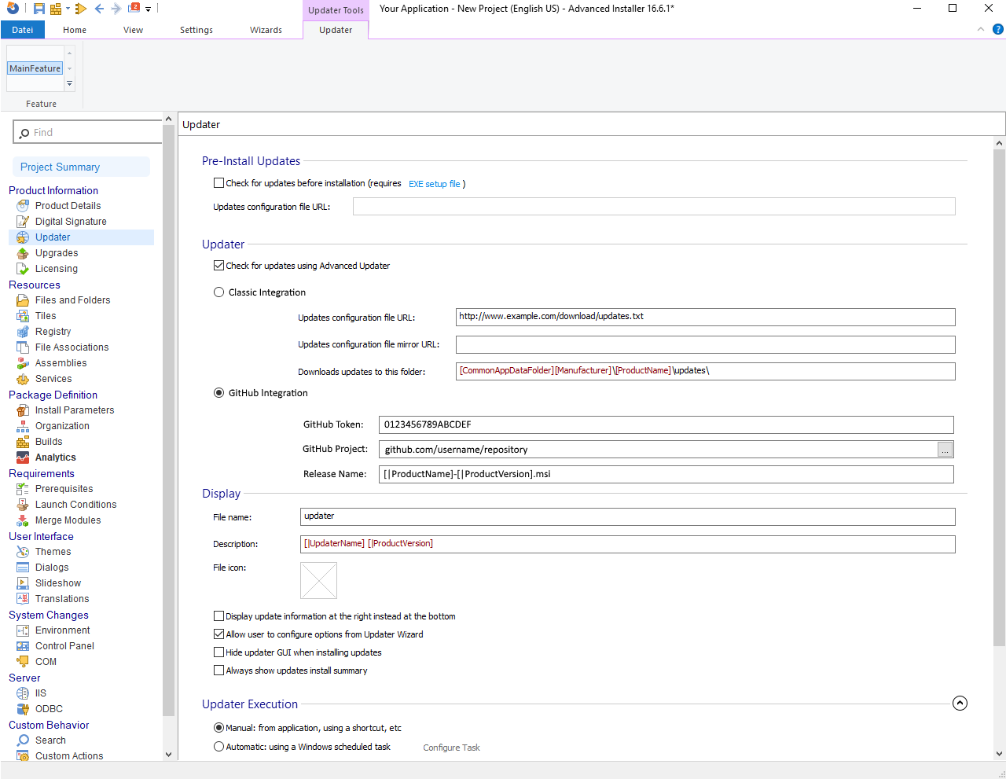The height and width of the screenshot is (779, 1006).
Task: Open the Settings ribbon tab
Action: pyautogui.click(x=196, y=30)
